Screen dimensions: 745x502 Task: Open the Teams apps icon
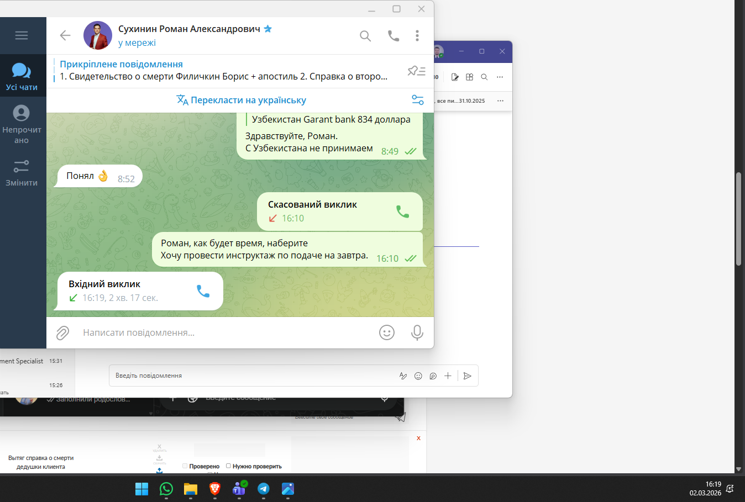pyautogui.click(x=470, y=77)
